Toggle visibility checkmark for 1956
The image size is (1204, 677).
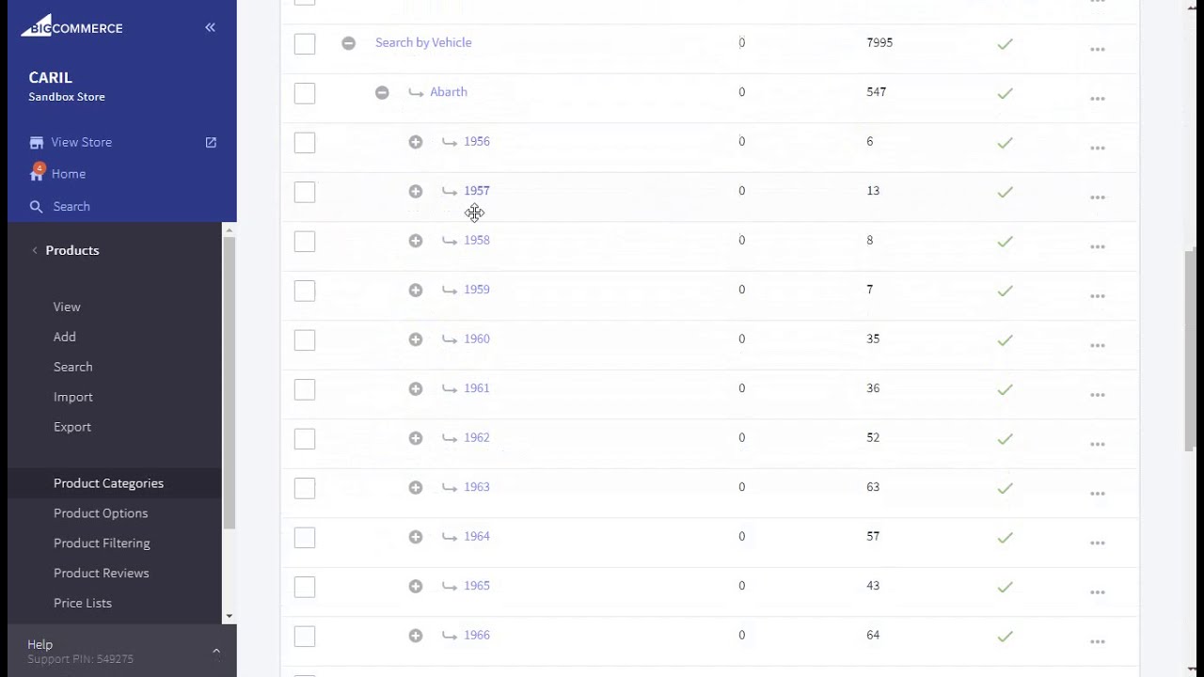(x=1005, y=143)
